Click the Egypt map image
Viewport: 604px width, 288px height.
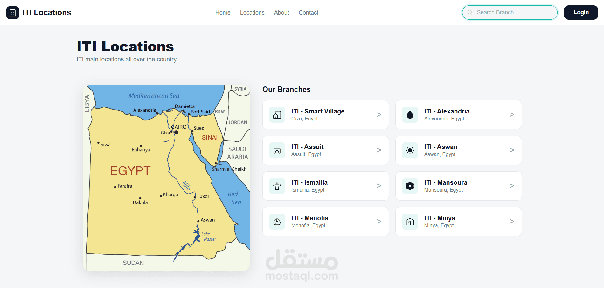(166, 178)
